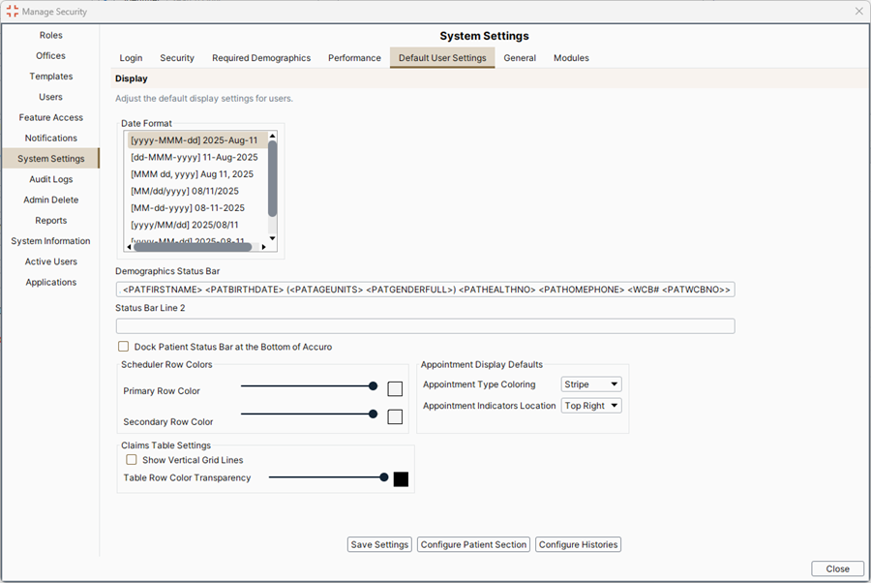Select Users in the sidebar
The width and height of the screenshot is (871, 583).
pyautogui.click(x=50, y=96)
